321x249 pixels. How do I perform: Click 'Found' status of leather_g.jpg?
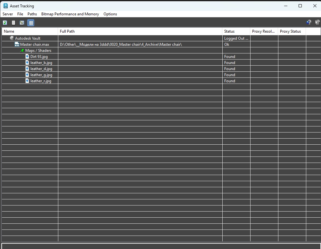click(x=236, y=75)
